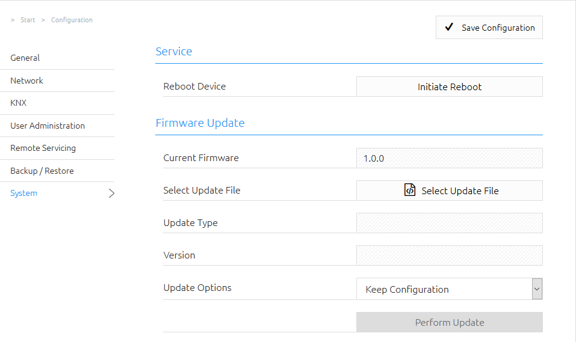Select the System menu entry

23,194
